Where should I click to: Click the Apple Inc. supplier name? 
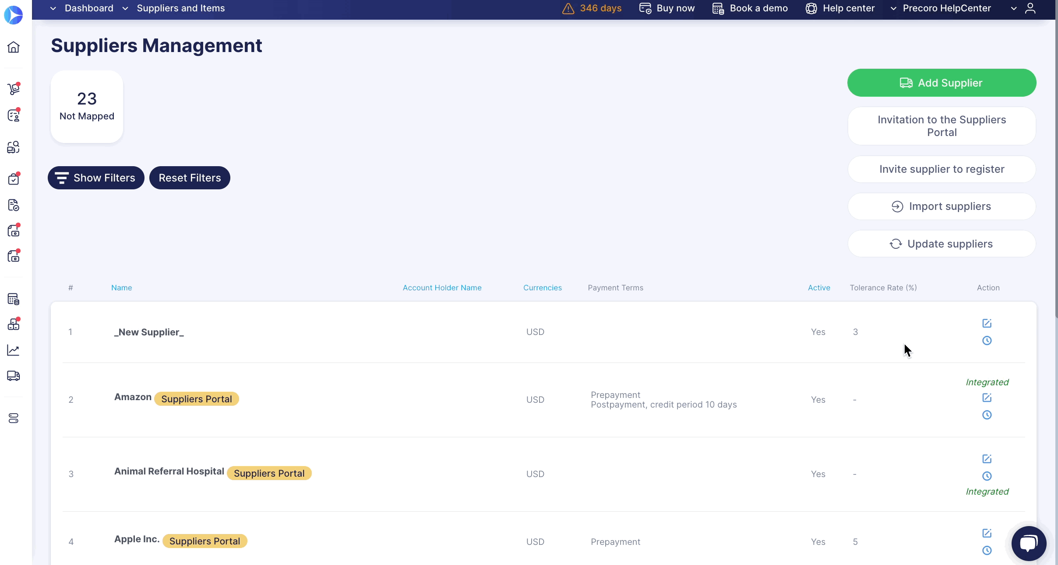coord(137,539)
